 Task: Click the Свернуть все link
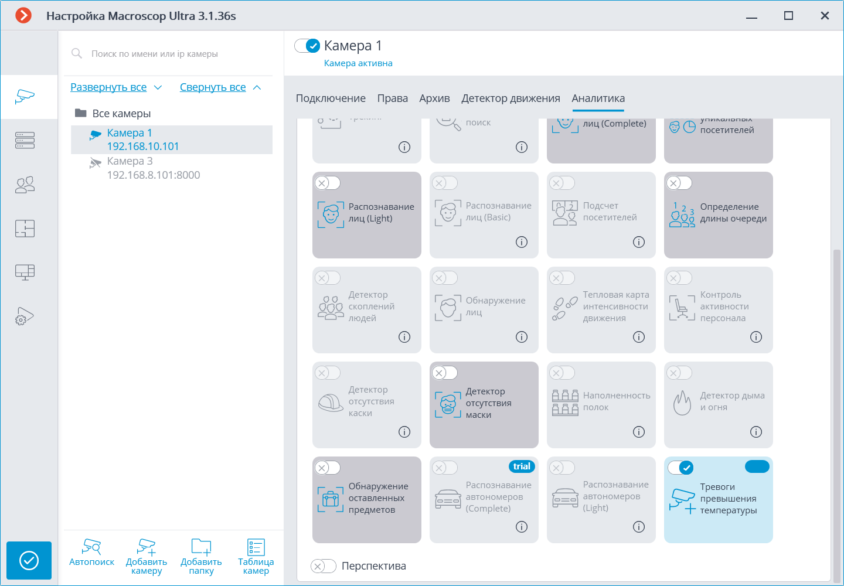213,87
